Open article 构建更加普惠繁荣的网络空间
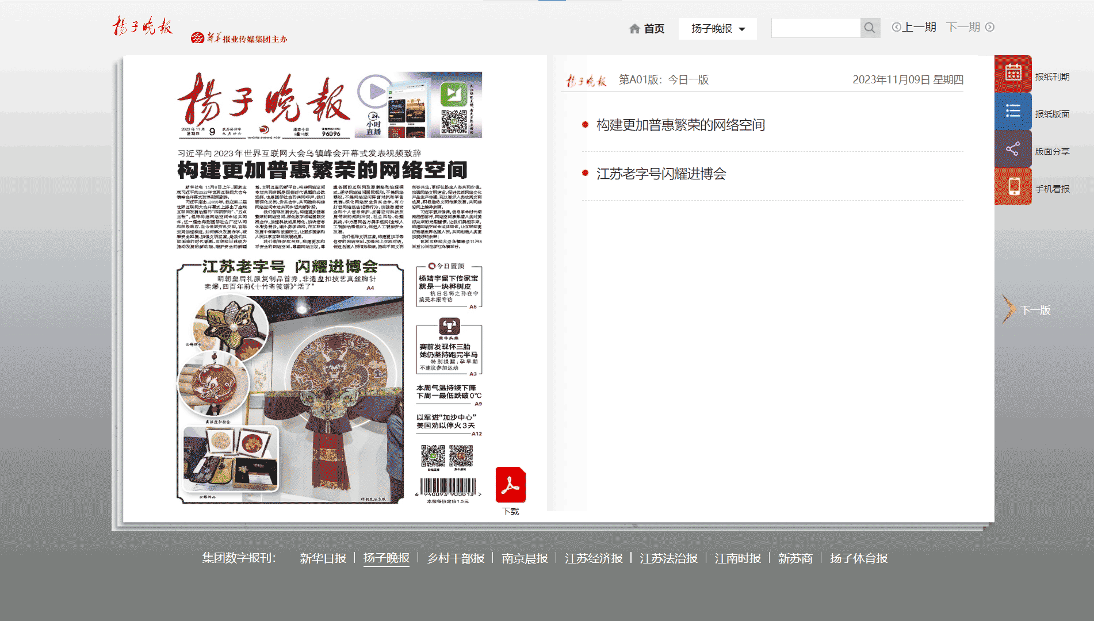 pyautogui.click(x=680, y=125)
